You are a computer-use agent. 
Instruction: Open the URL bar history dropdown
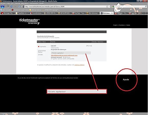coord(110,6)
